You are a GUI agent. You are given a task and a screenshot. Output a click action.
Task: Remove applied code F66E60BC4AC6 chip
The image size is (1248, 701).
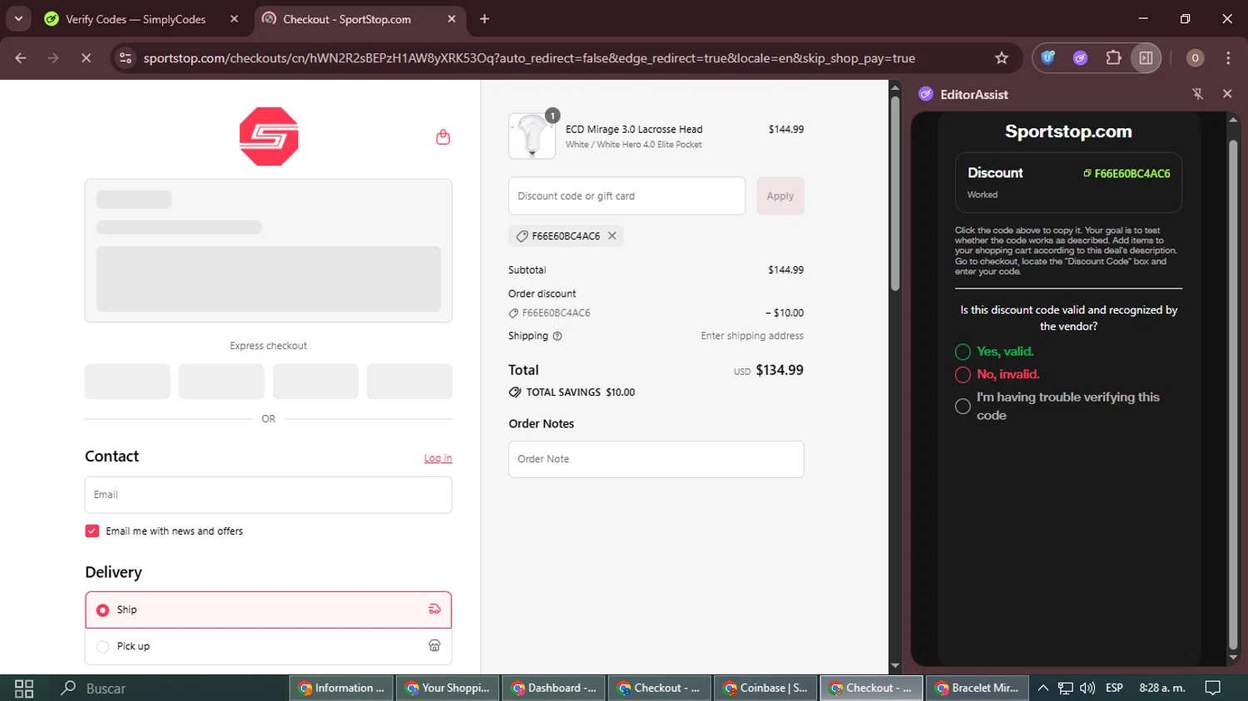coord(612,236)
